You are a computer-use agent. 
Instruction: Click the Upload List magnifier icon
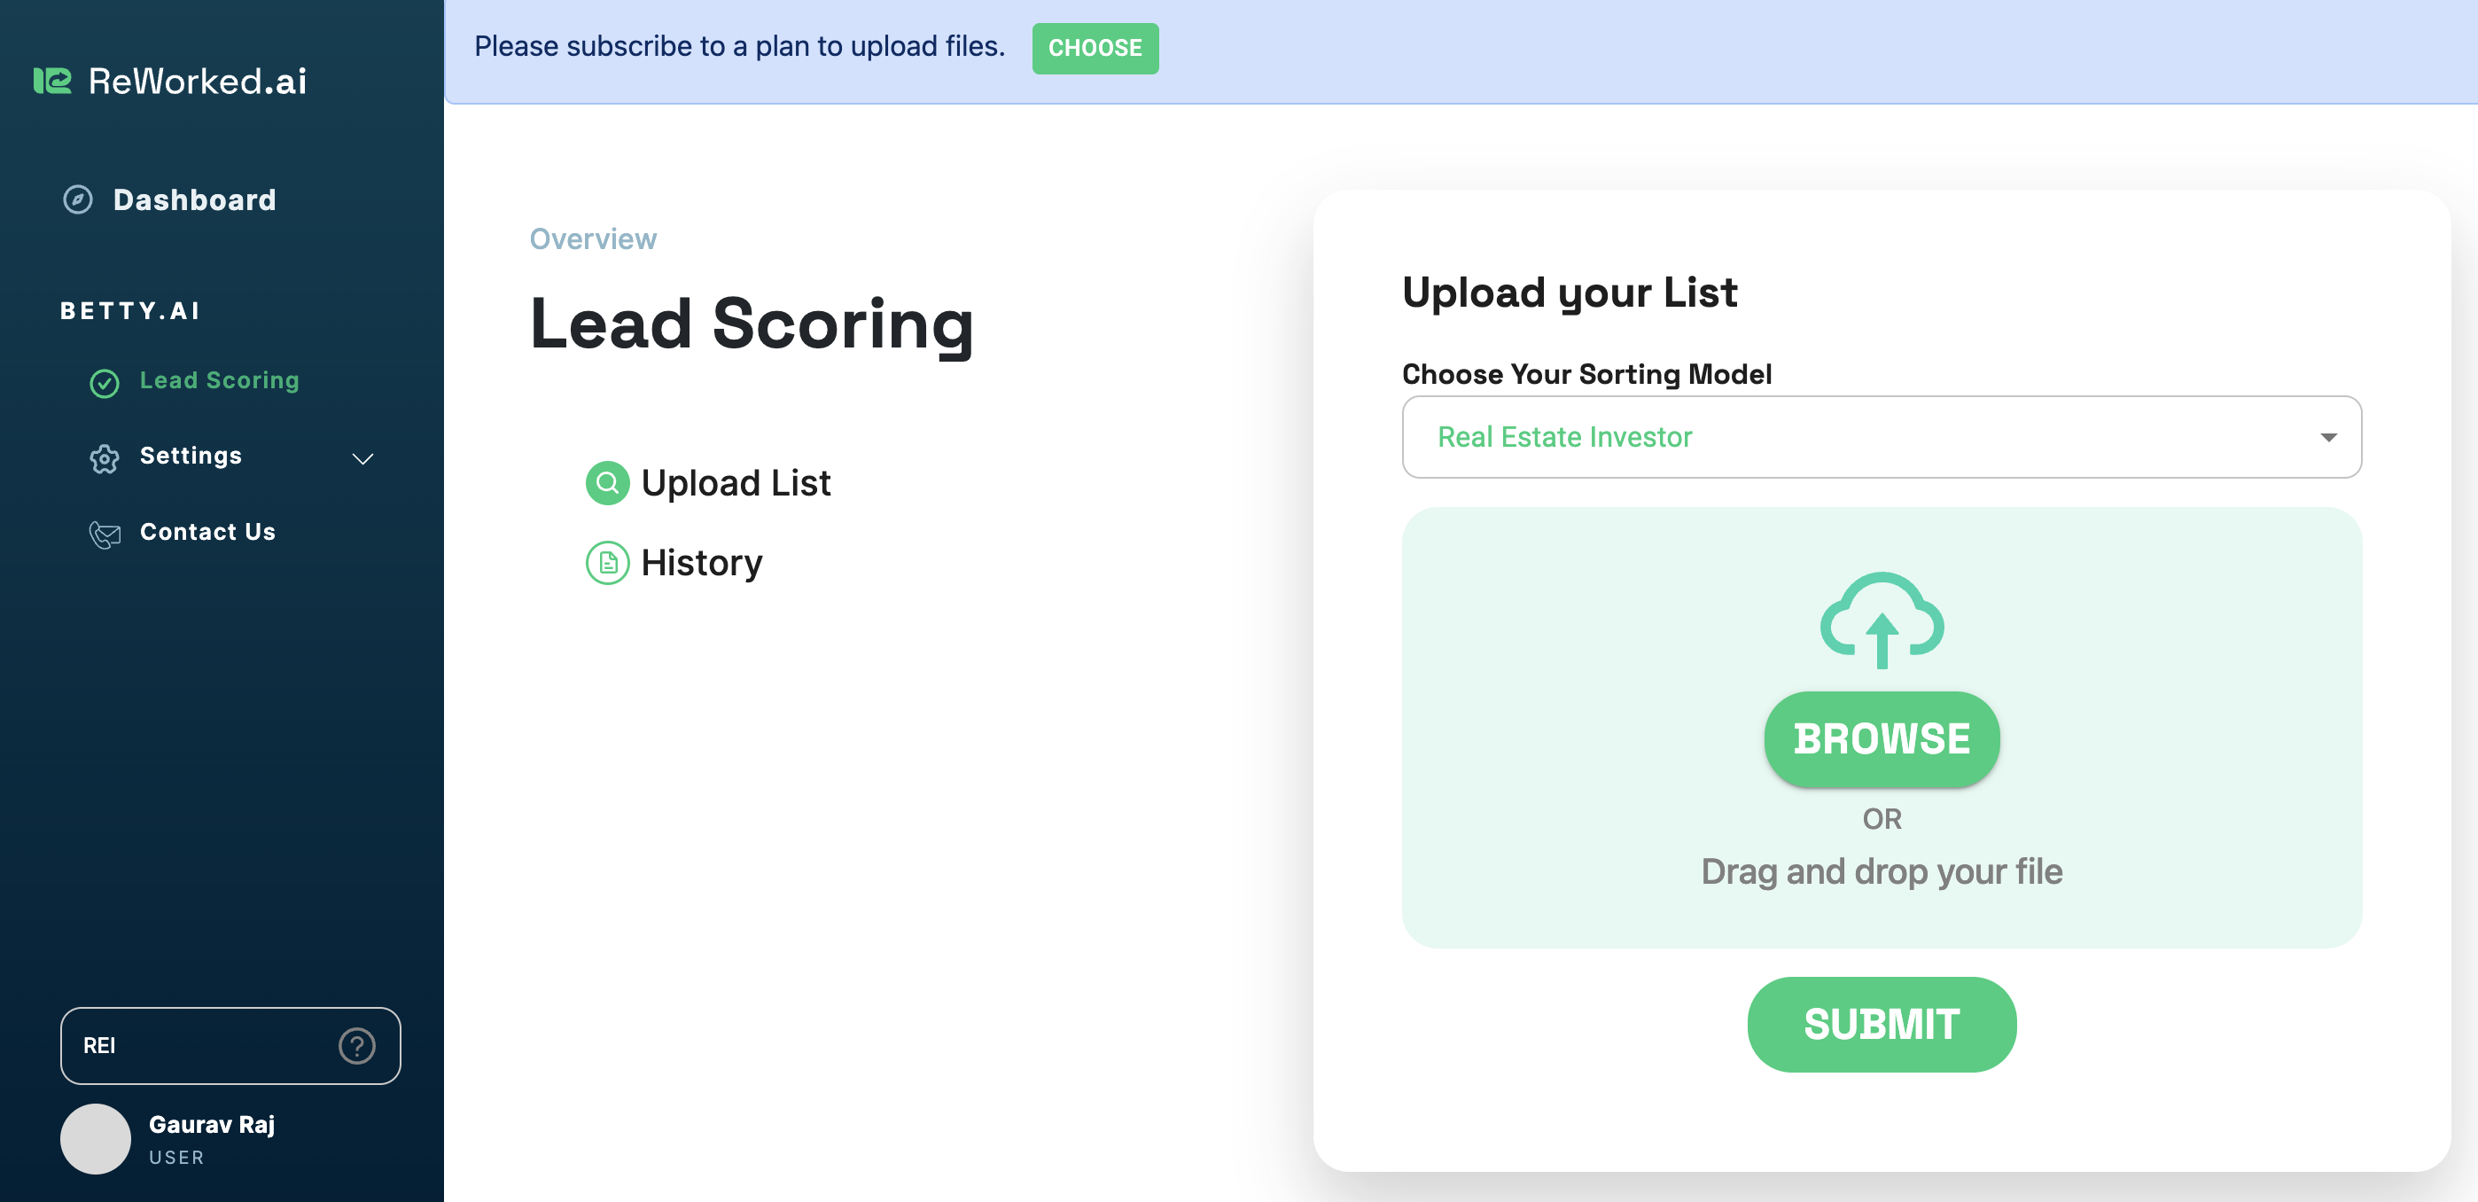(607, 483)
